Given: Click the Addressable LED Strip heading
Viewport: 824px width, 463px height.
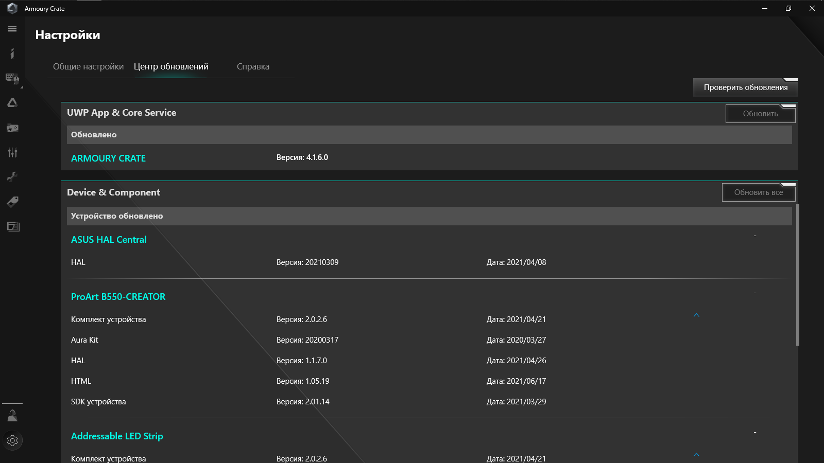Looking at the screenshot, I should [117, 436].
